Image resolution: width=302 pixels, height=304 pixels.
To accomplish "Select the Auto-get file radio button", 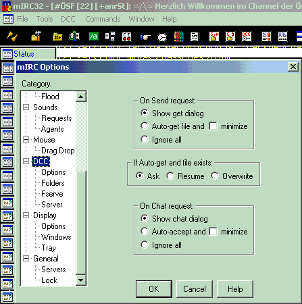I will [x=145, y=126].
